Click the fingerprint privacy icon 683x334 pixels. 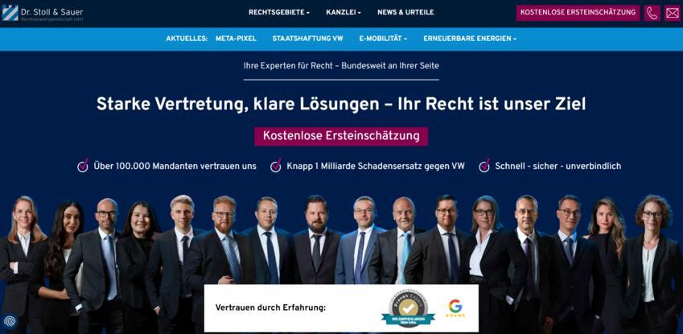(9, 321)
